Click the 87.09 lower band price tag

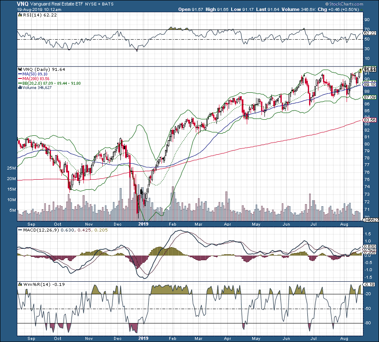(x=370, y=97)
